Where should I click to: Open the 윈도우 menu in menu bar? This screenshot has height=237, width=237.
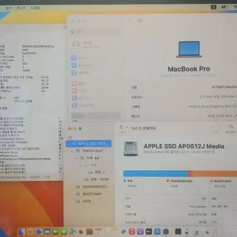[x=21, y=8]
